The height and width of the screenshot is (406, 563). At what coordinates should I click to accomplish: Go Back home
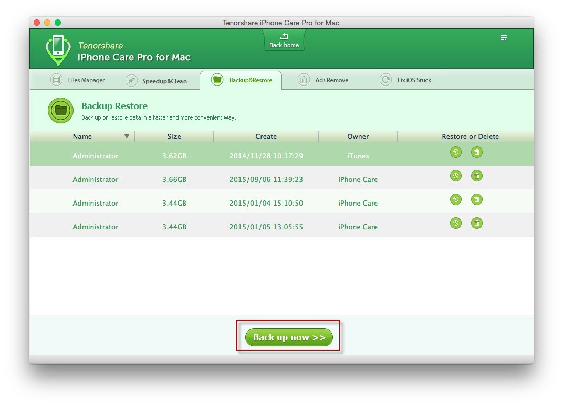(284, 40)
